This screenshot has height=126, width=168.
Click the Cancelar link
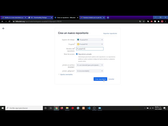[111, 79]
